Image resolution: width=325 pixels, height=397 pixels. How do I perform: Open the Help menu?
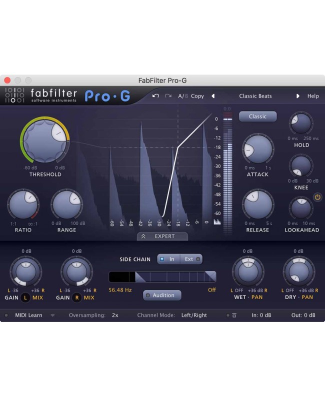pos(313,96)
